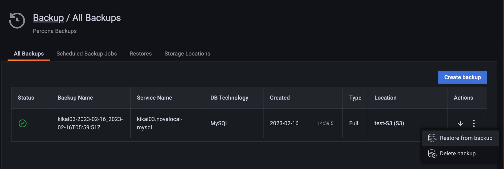Click the Backup Name column header
504x169 pixels.
point(75,98)
